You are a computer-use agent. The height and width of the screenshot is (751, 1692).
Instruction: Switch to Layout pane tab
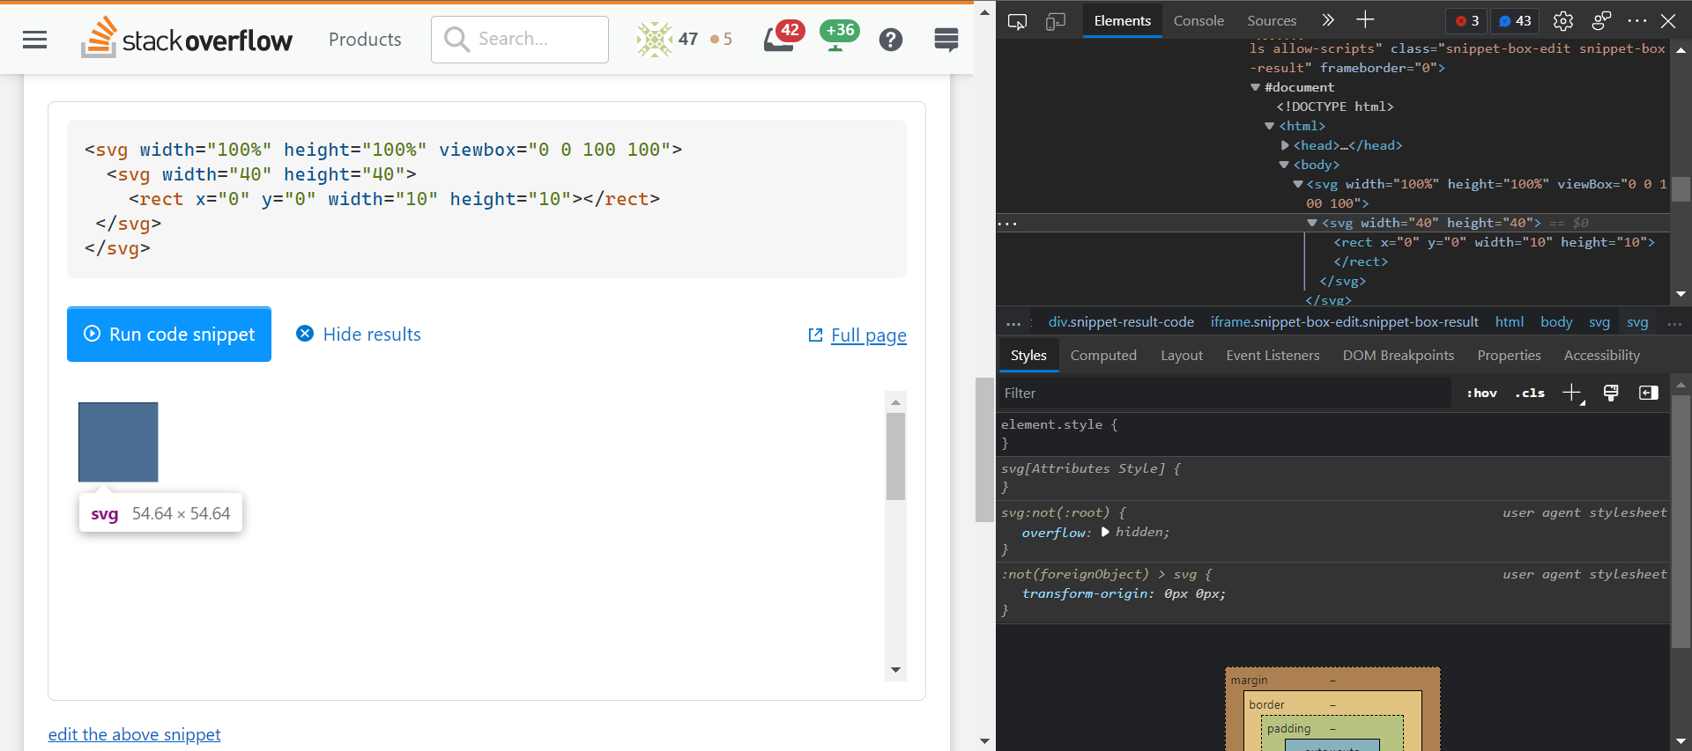click(x=1181, y=356)
